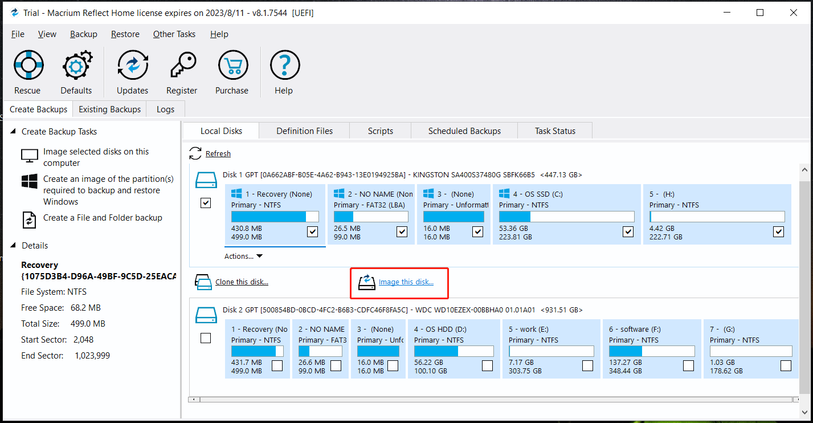The image size is (813, 423).
Task: Click the Refresh arrows icon
Action: coord(195,153)
